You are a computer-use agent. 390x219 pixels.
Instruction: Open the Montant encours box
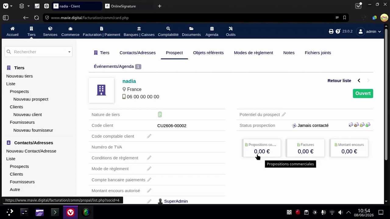click(349, 148)
